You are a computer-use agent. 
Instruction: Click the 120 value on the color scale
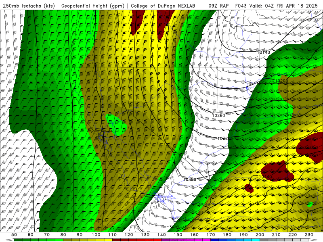[x=129, y=235]
